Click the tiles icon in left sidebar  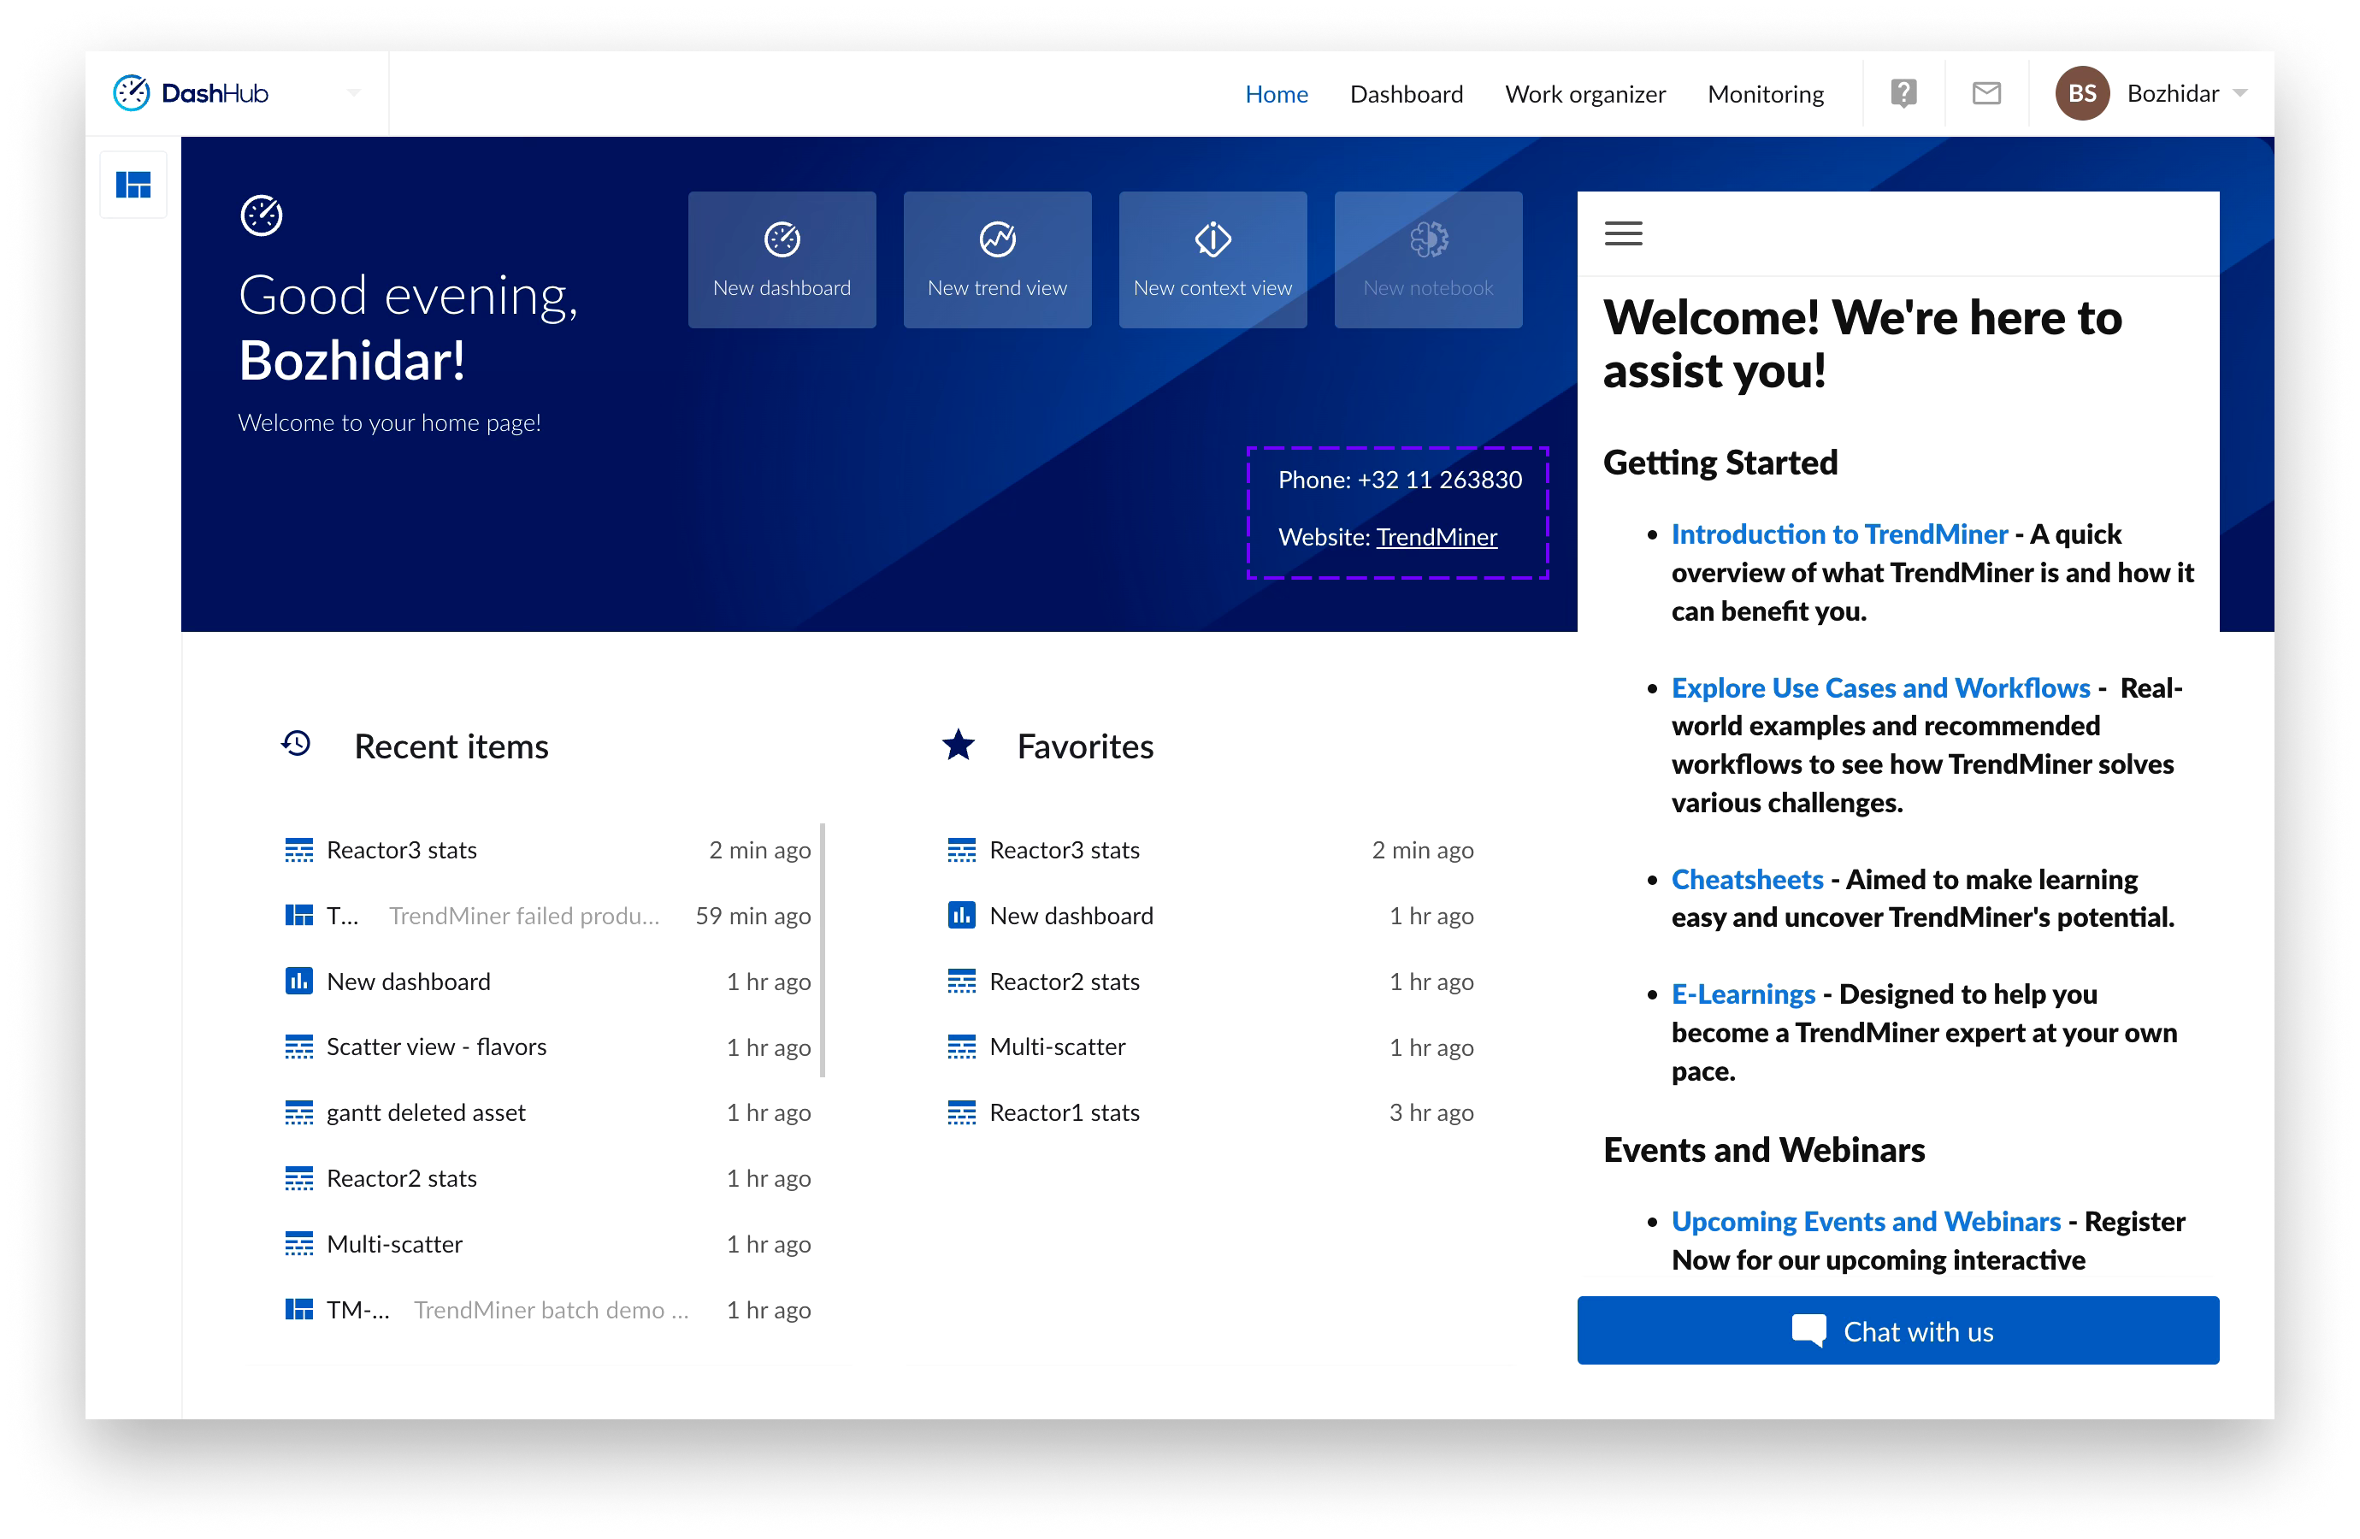tap(133, 185)
